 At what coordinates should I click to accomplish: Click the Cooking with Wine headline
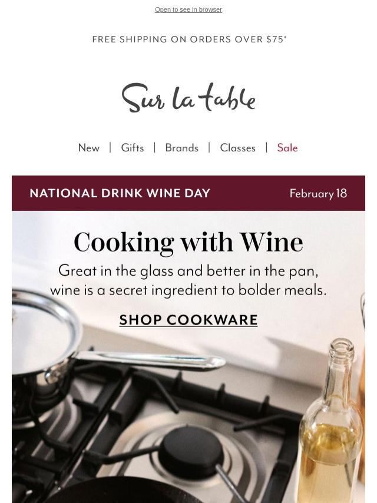[188, 242]
